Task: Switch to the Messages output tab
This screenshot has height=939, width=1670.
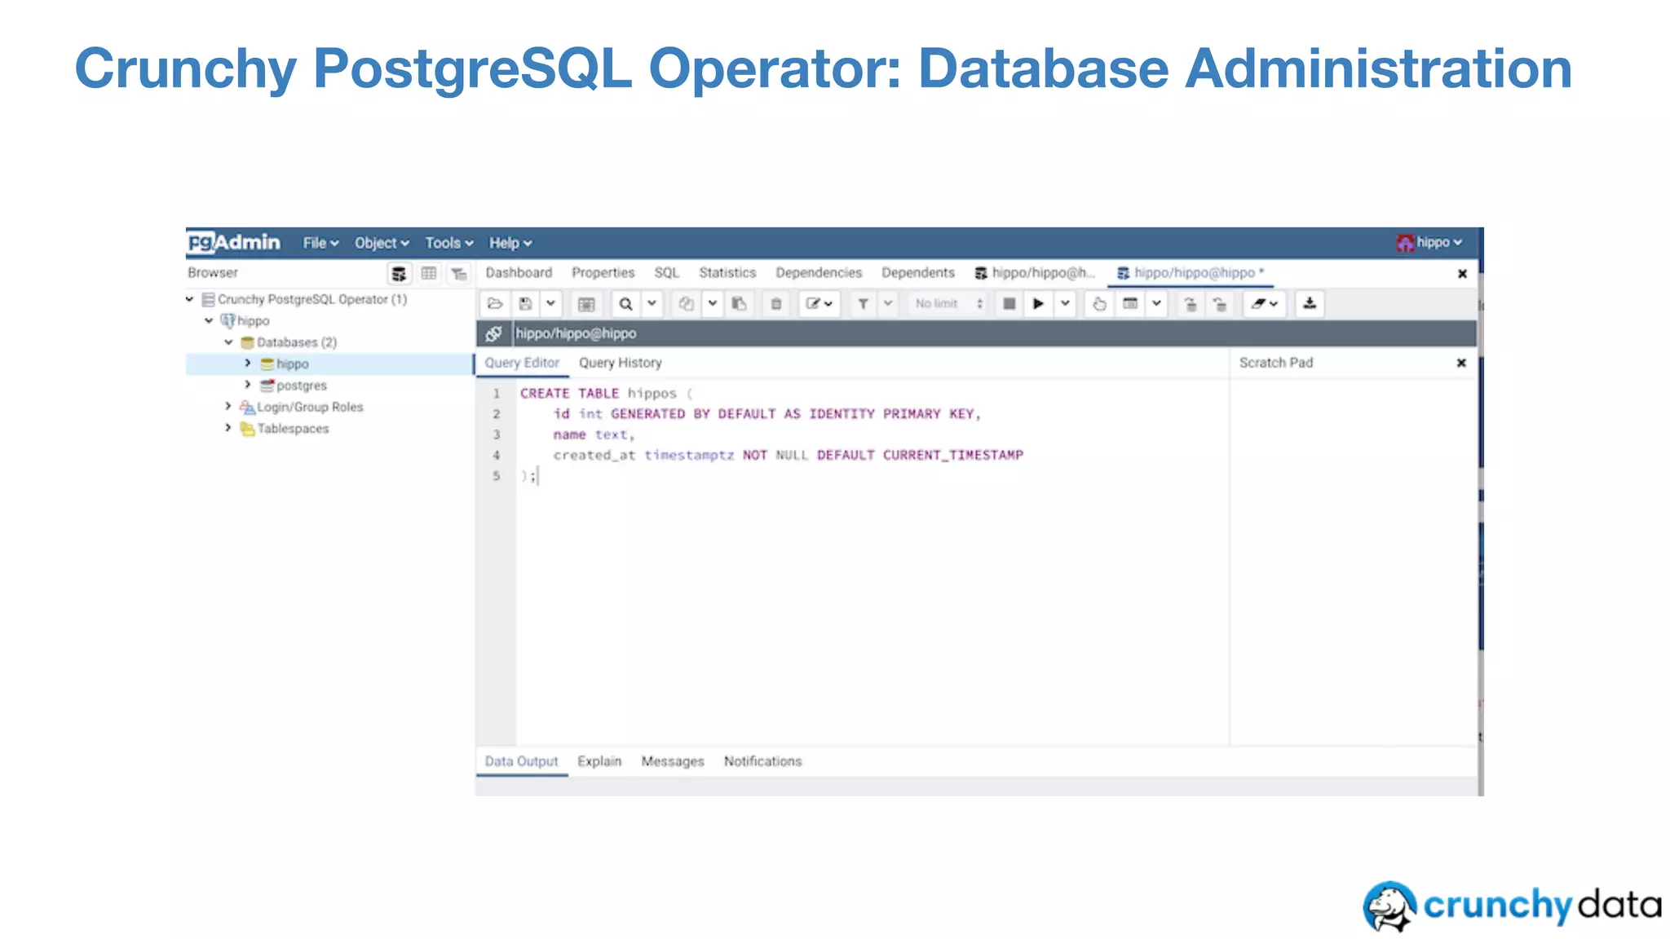Action: click(673, 761)
